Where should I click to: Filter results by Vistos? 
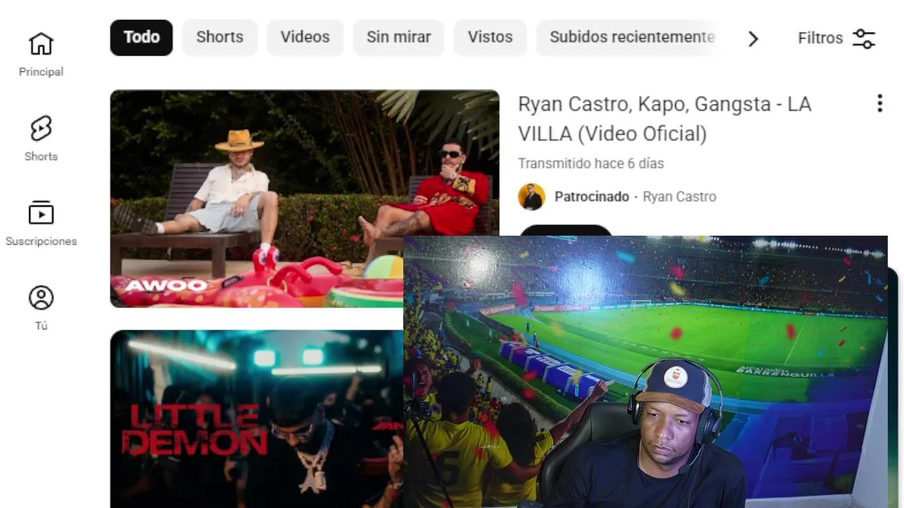tap(490, 37)
